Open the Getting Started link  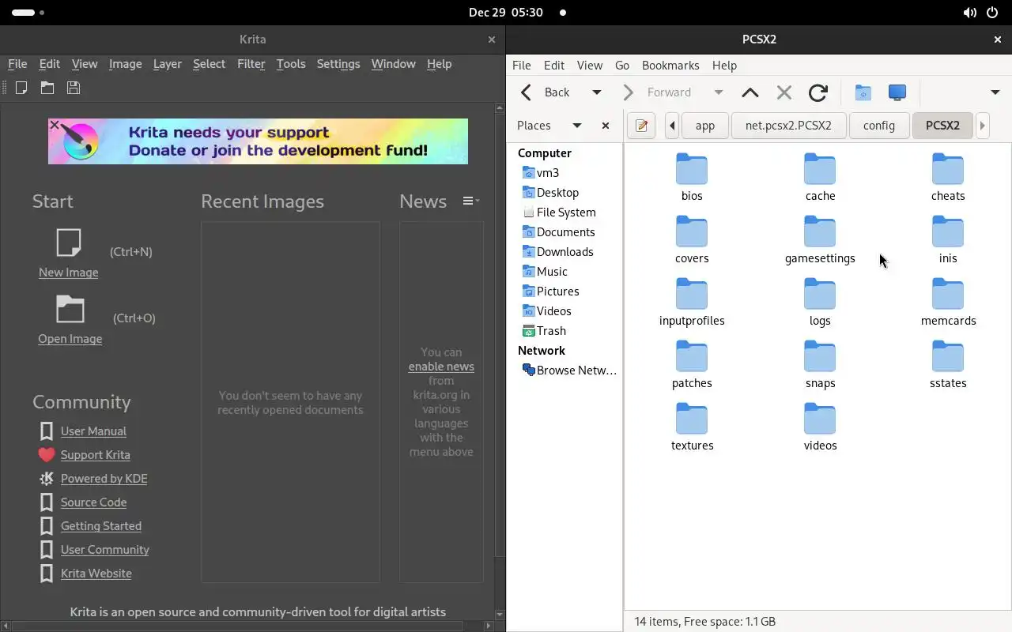[101, 526]
